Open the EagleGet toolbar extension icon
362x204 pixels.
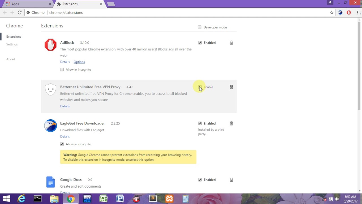341,12
